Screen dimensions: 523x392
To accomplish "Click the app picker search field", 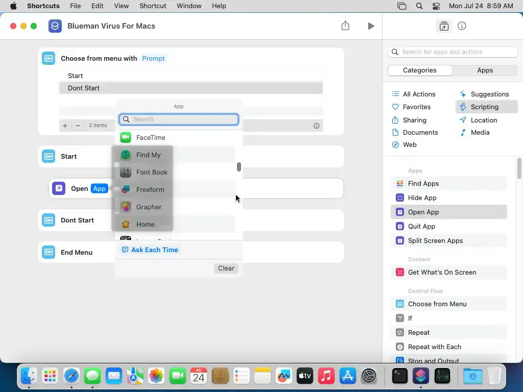I will (179, 119).
